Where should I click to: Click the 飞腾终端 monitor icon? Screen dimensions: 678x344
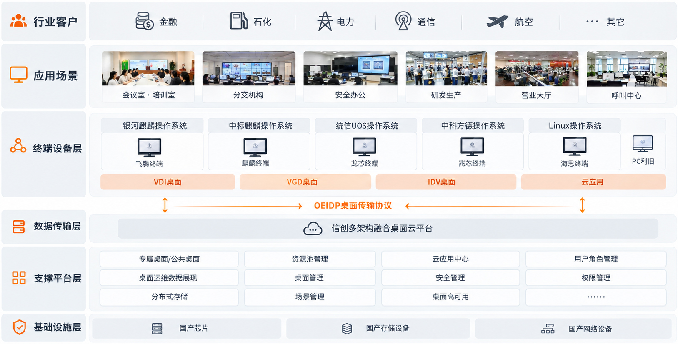coord(149,148)
